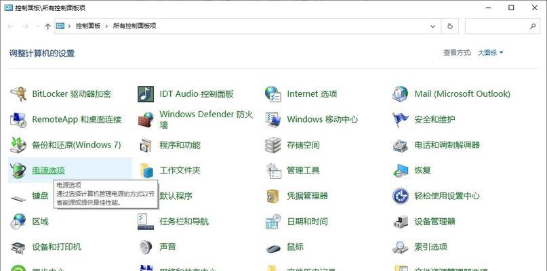Screen dimensions: 547x271
Task: Click the 恢复 label text
Action: [x=422, y=171]
